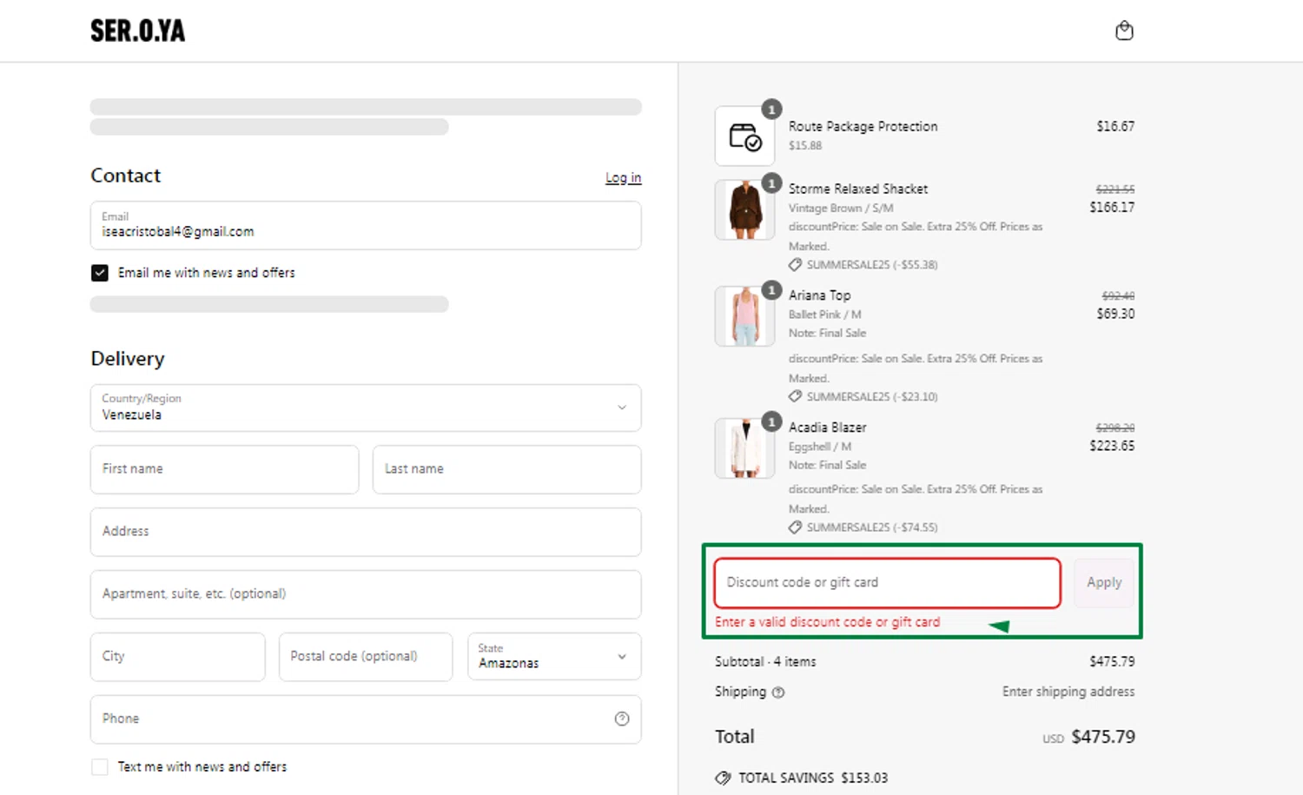Focus the Phone input field
This screenshot has height=795, width=1303.
pyautogui.click(x=366, y=719)
